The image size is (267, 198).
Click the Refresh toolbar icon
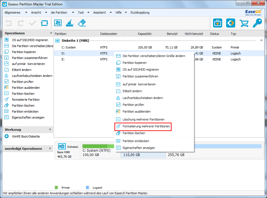click(x=45, y=23)
